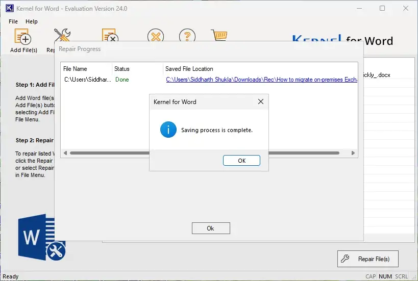Click the Kernel app icon in title bar
The height and width of the screenshot is (281, 418).
(9, 8)
